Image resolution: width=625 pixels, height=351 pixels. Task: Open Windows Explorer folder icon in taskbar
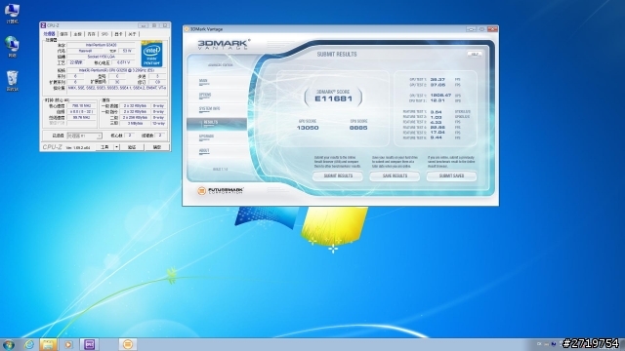[48, 344]
